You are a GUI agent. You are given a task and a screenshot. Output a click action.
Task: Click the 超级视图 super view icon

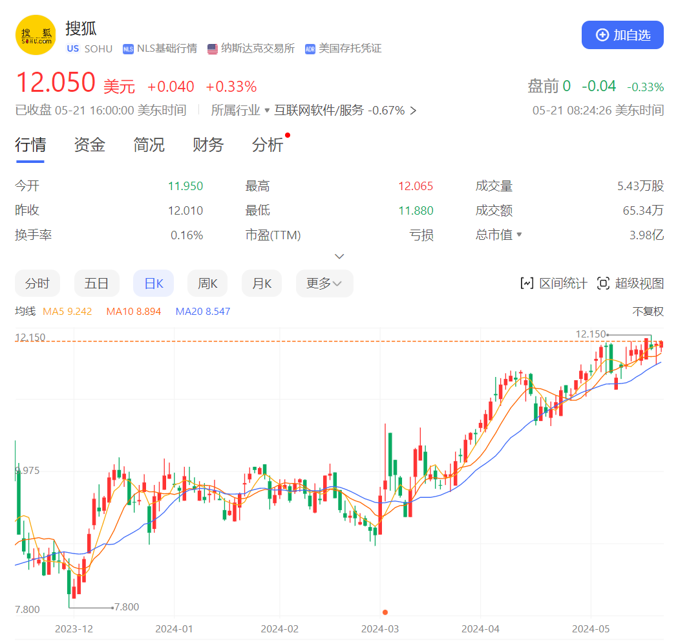[x=603, y=283]
